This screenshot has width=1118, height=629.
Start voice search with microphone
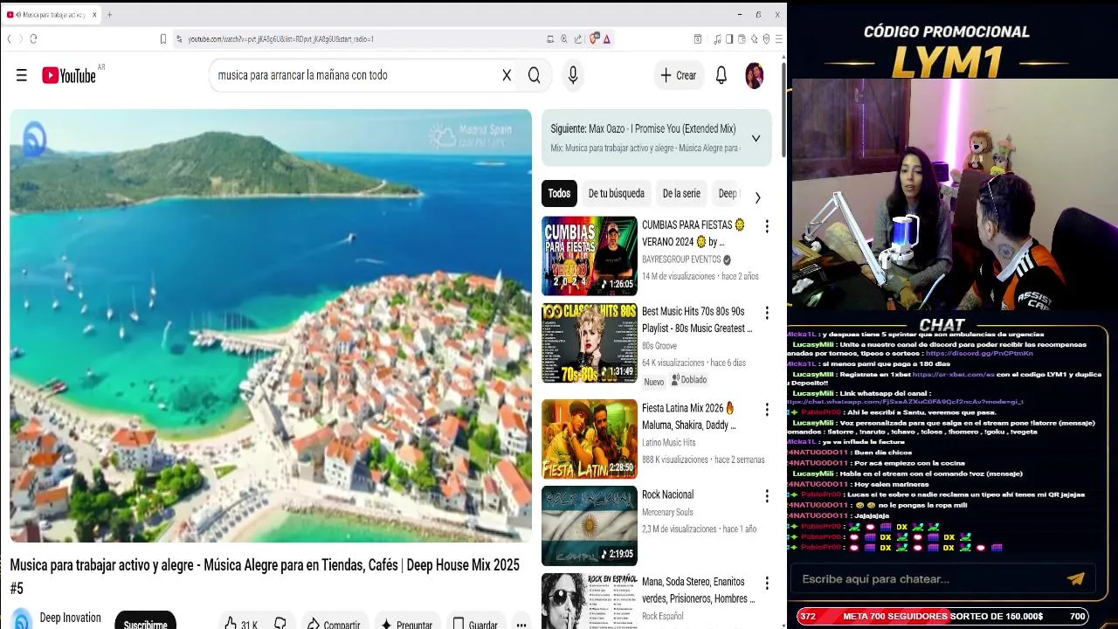[573, 75]
